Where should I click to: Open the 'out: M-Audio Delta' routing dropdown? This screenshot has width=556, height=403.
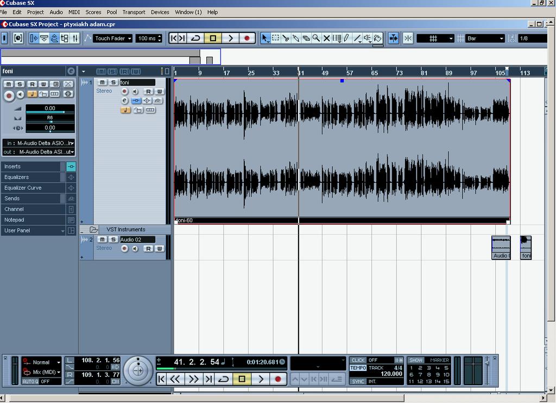tap(39, 152)
